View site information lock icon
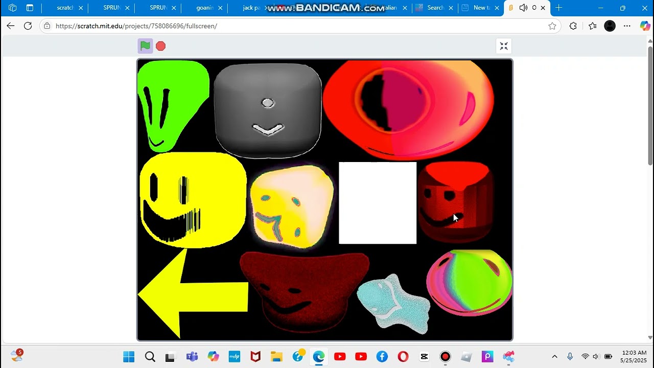This screenshot has width=654, height=368. pyautogui.click(x=47, y=26)
